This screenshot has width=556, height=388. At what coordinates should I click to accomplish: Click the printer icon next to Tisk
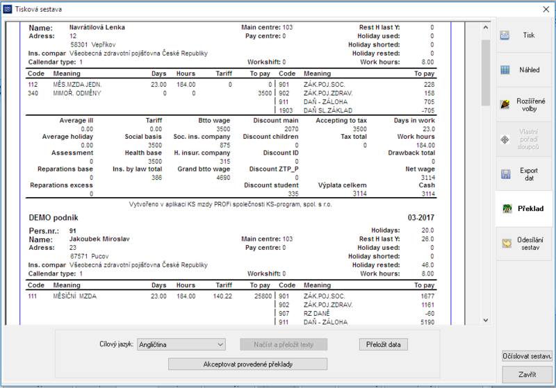505,35
